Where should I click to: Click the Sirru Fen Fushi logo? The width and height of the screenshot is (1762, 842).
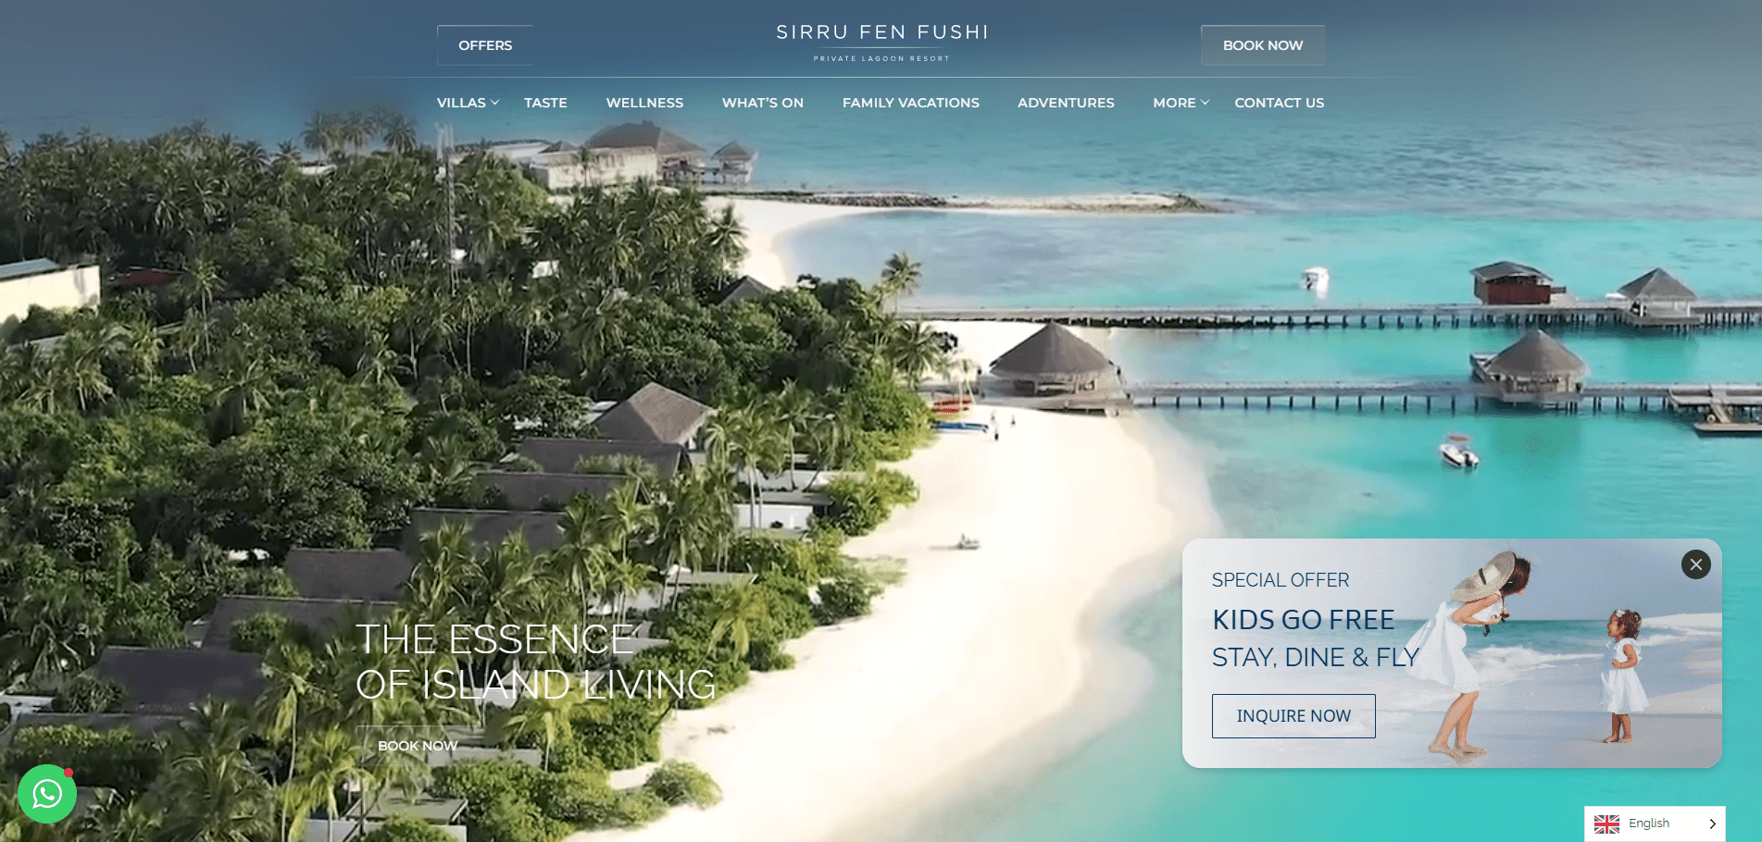coord(881,43)
